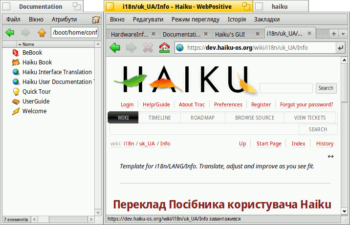Click the uk_UA breadcrumb link
Image resolution: width=350 pixels, height=225 pixels.
pos(147,143)
